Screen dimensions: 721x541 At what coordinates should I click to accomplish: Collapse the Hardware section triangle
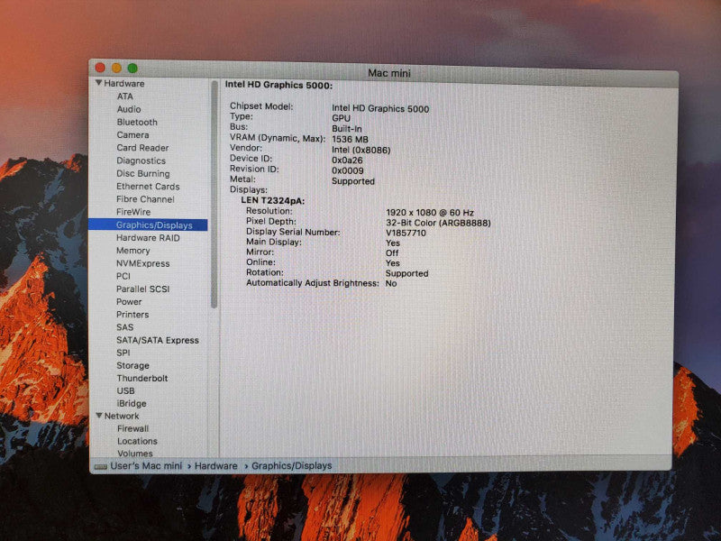[98, 83]
